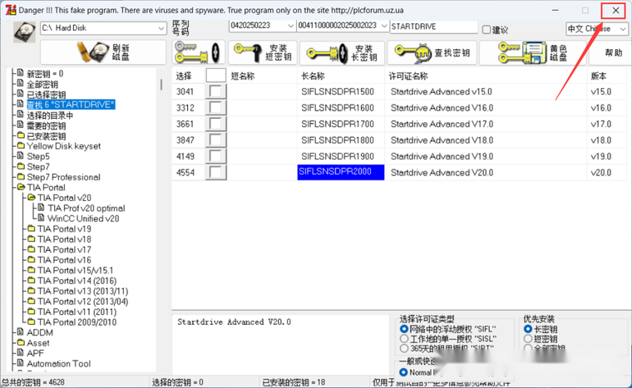Click the 帮助 help button
632x388 pixels.
tap(613, 53)
